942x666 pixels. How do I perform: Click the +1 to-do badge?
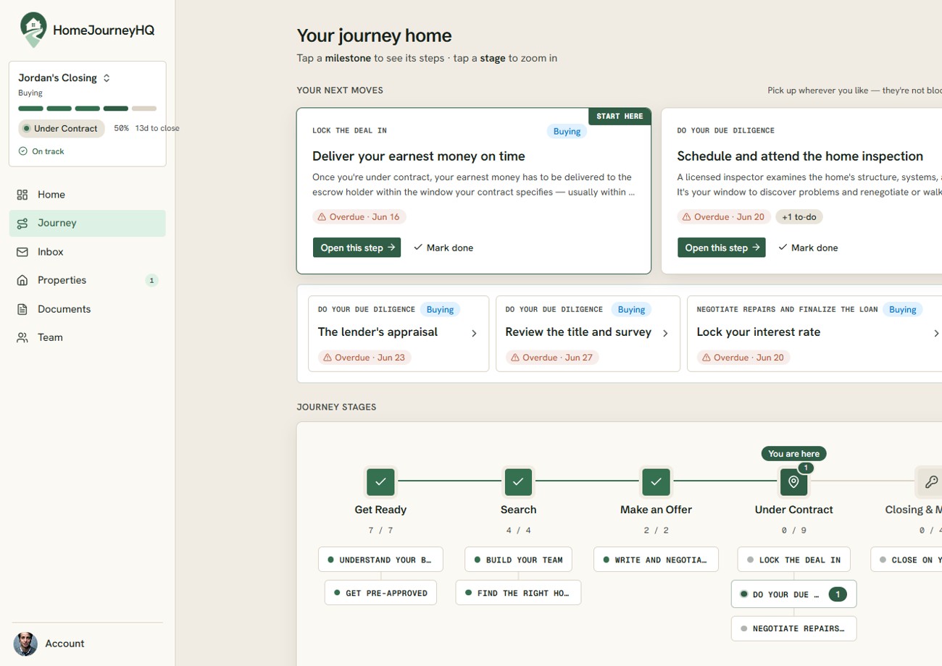(x=799, y=217)
